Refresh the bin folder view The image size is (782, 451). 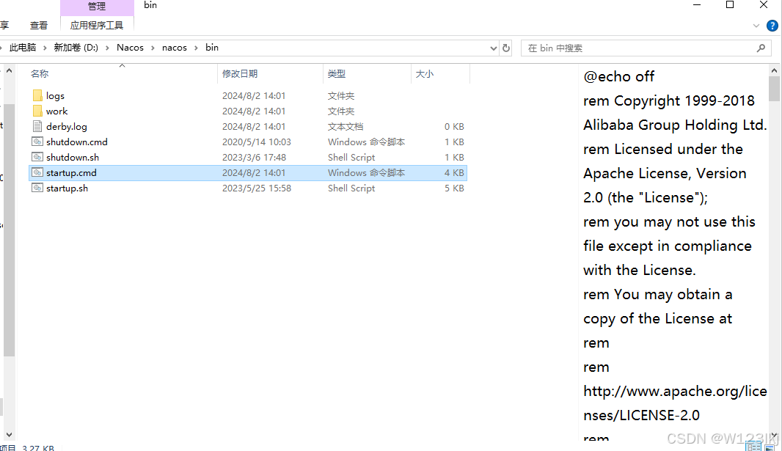[505, 47]
